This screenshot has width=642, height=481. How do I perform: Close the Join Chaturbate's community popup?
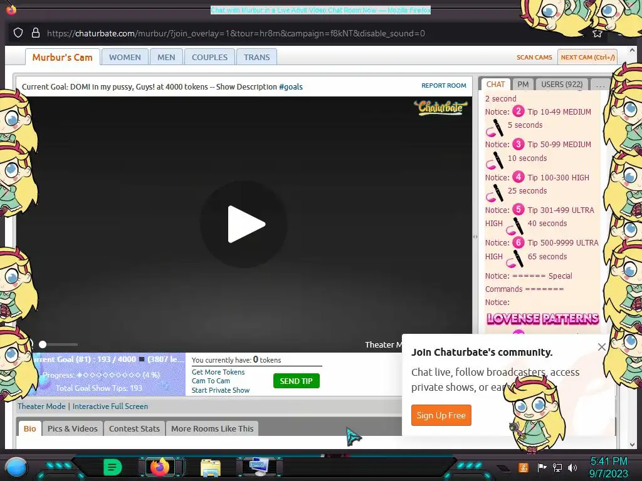pos(601,347)
